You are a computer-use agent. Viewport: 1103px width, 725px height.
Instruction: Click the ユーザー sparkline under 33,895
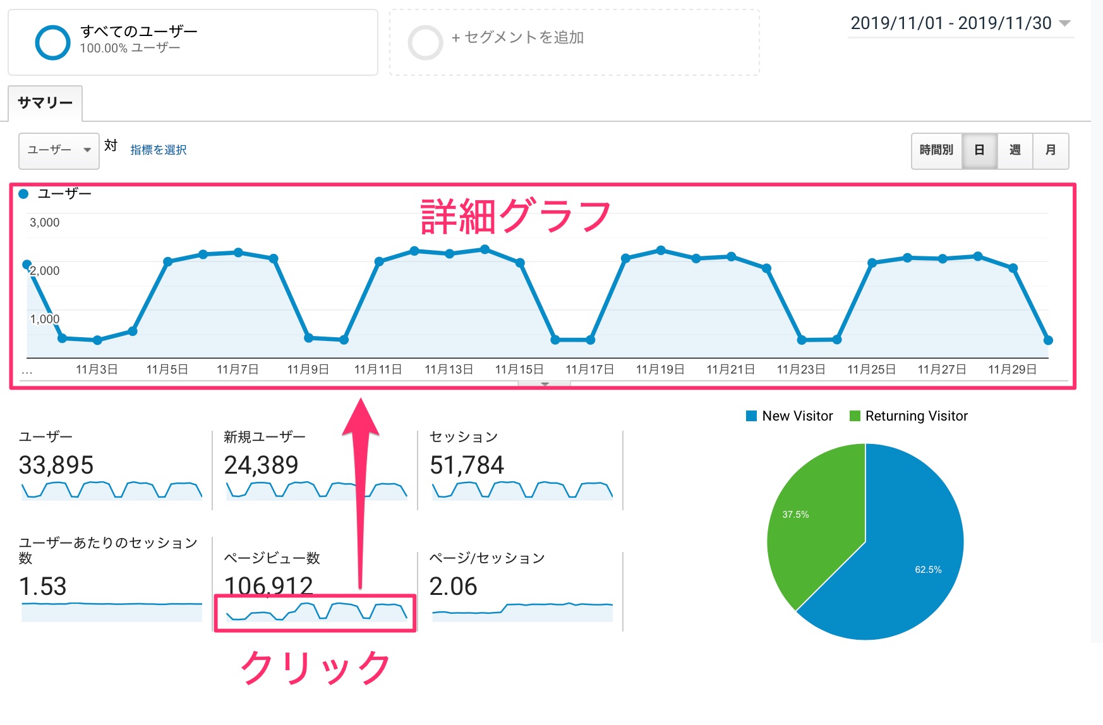111,491
